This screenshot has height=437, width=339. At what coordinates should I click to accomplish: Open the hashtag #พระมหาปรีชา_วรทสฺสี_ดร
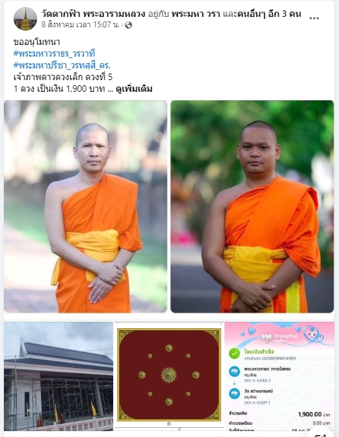click(62, 66)
